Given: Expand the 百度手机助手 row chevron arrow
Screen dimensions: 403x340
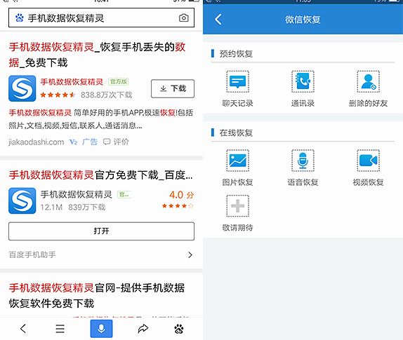Looking at the screenshot, I should pyautogui.click(x=190, y=254).
